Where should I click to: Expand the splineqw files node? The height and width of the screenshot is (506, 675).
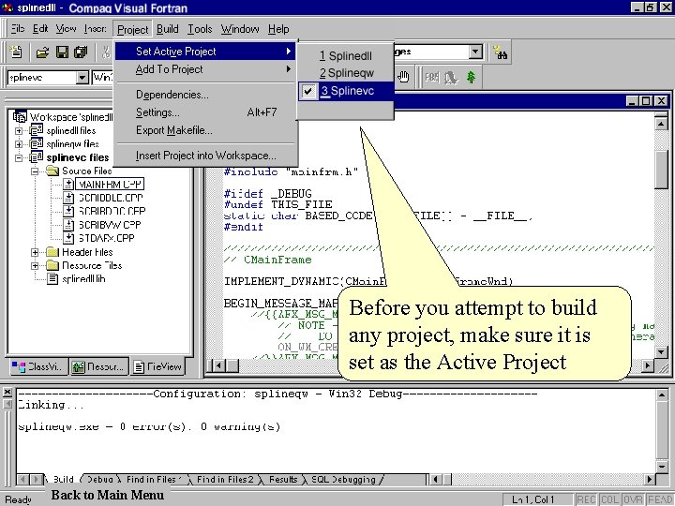click(x=19, y=144)
